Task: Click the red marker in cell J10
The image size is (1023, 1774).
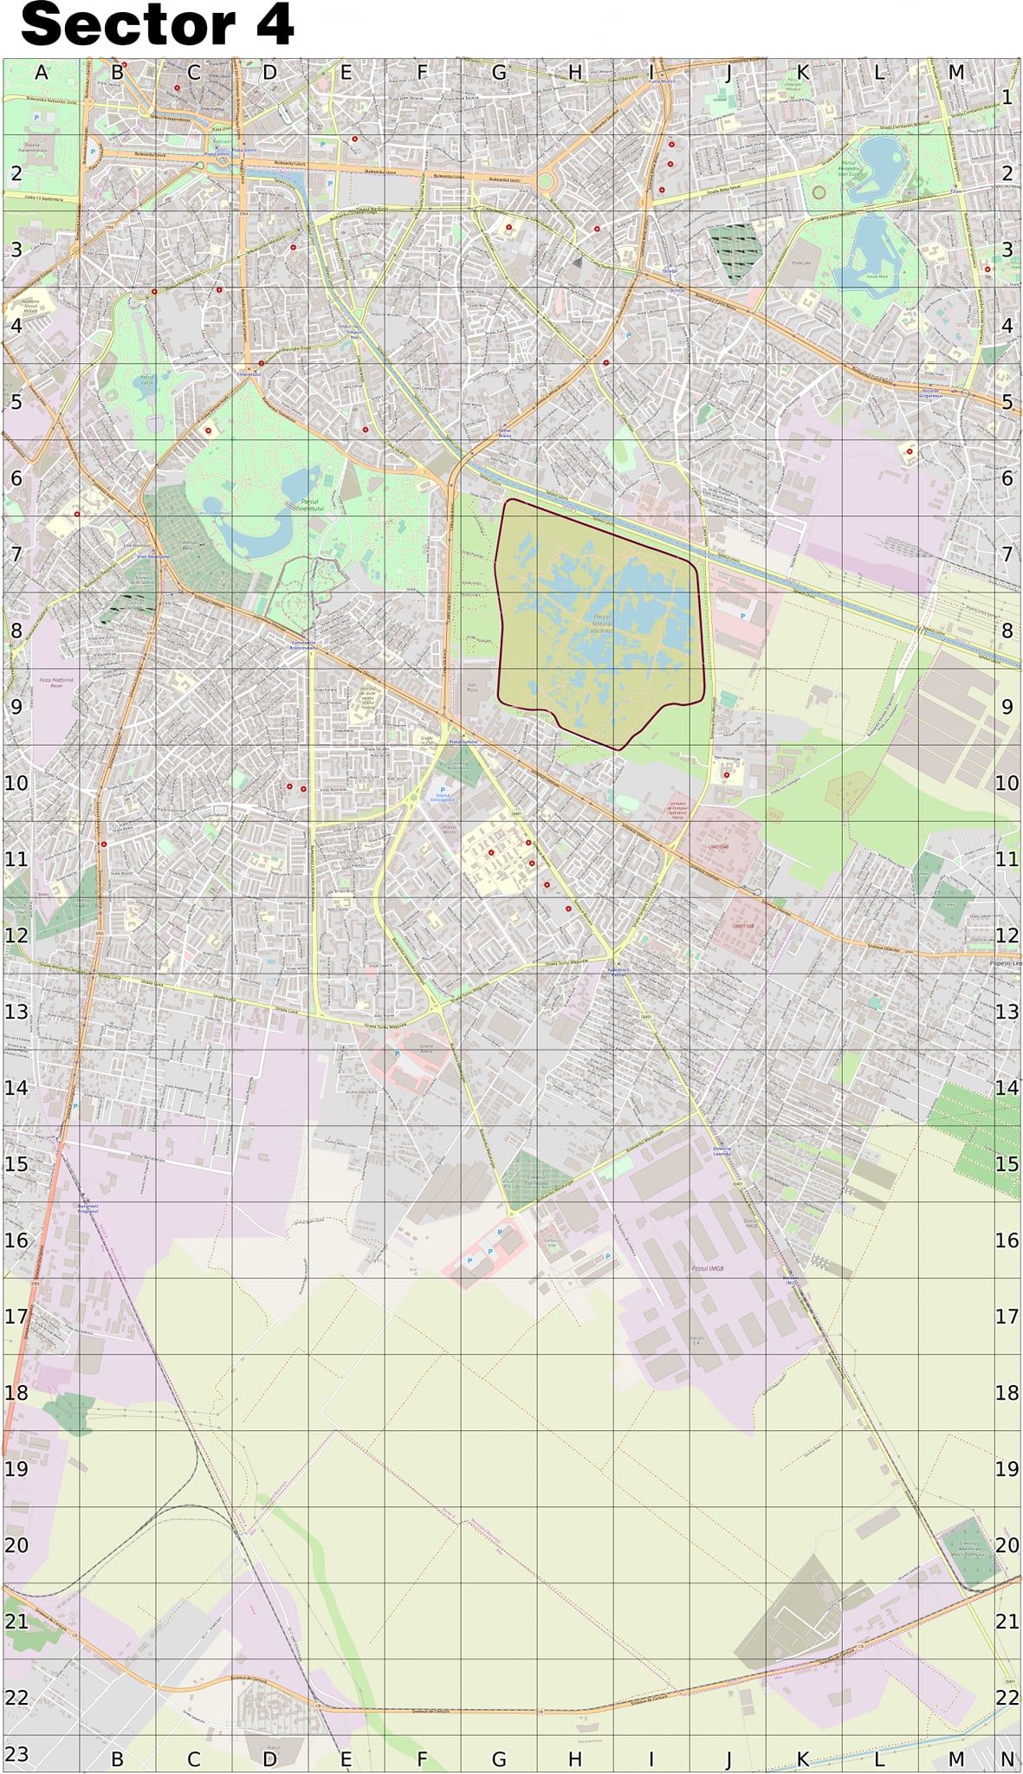Action: [727, 775]
